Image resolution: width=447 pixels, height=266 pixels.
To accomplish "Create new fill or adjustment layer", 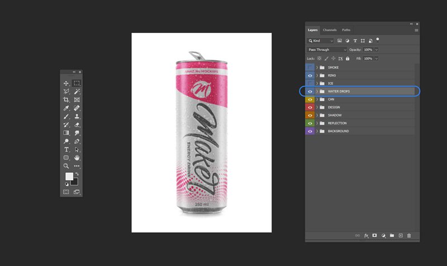I will [x=383, y=235].
